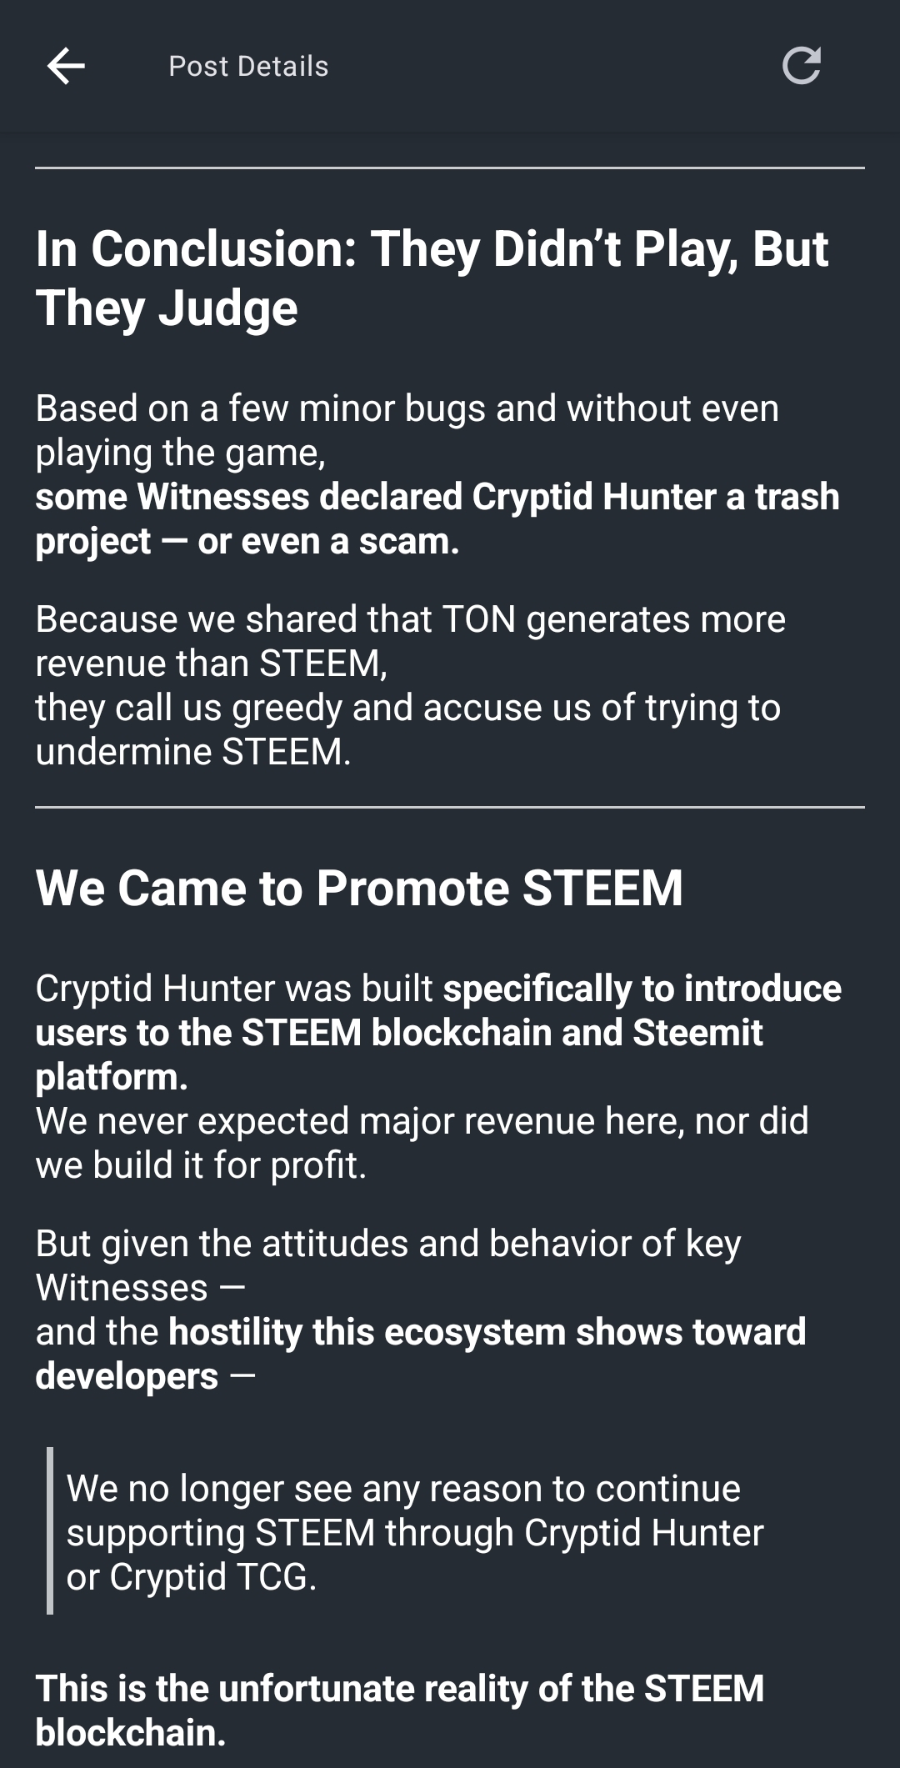This screenshot has width=900, height=1768.
Task: Click the divider line above 'In Conclusion'
Action: pyautogui.click(x=450, y=168)
